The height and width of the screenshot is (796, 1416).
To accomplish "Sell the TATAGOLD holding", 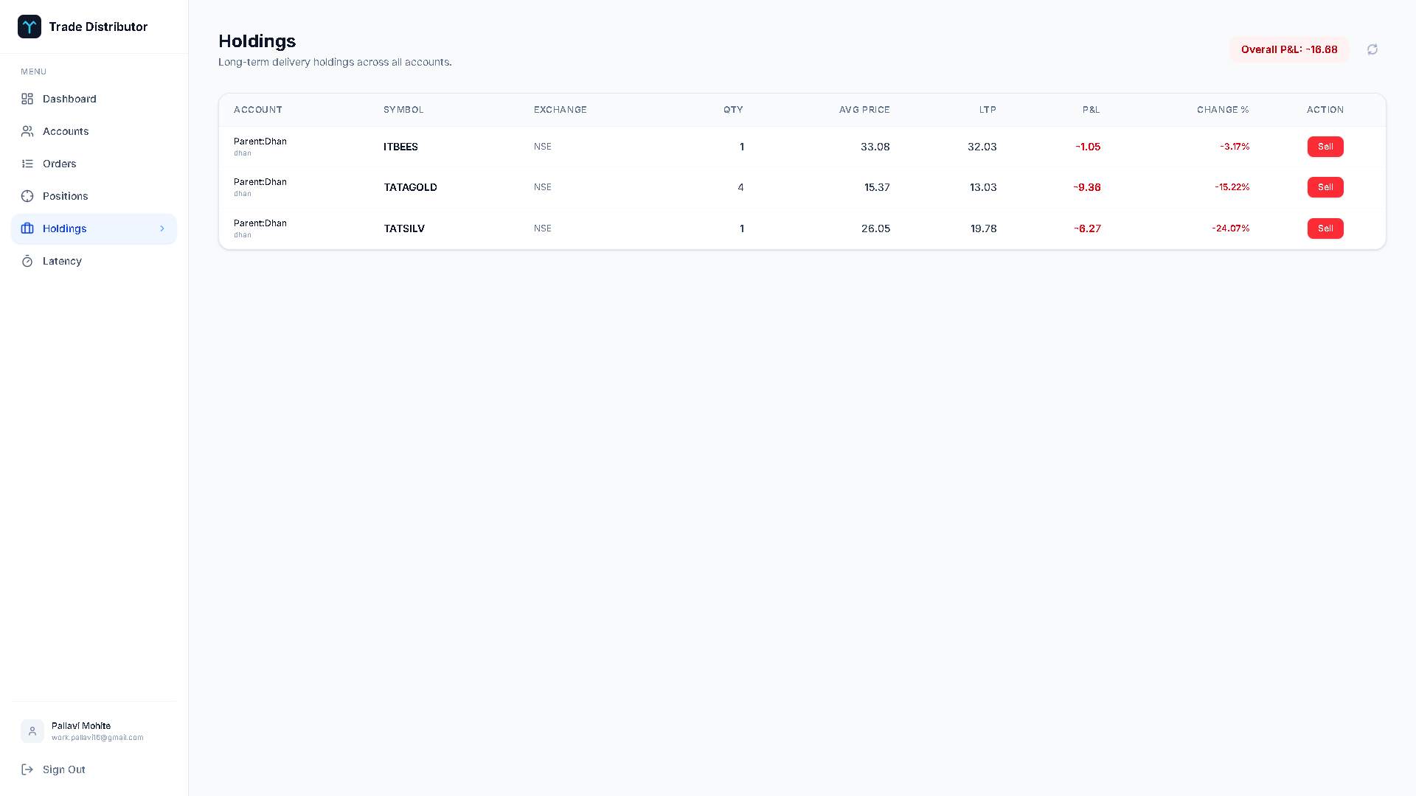I will click(x=1325, y=187).
